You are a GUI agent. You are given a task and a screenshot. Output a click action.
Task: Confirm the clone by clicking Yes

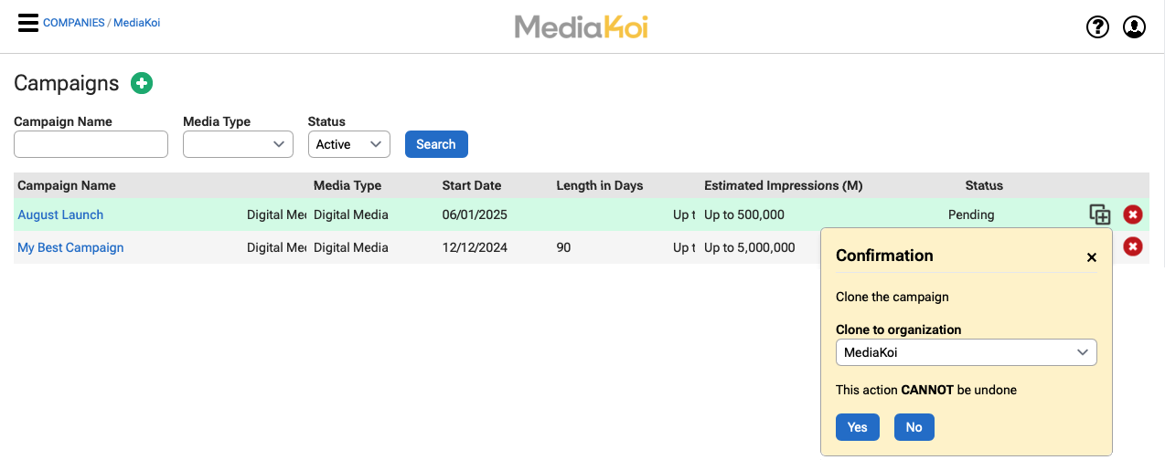pyautogui.click(x=858, y=427)
